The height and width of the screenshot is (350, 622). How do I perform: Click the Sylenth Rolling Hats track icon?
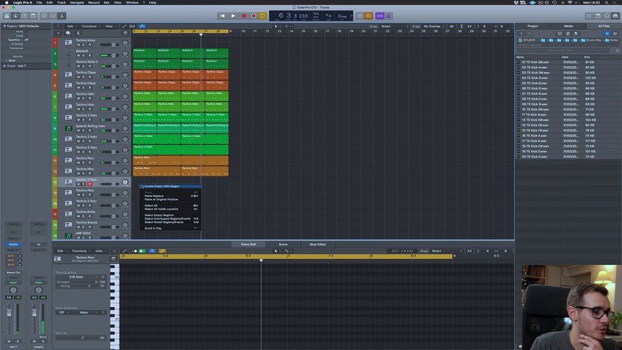coord(68,128)
